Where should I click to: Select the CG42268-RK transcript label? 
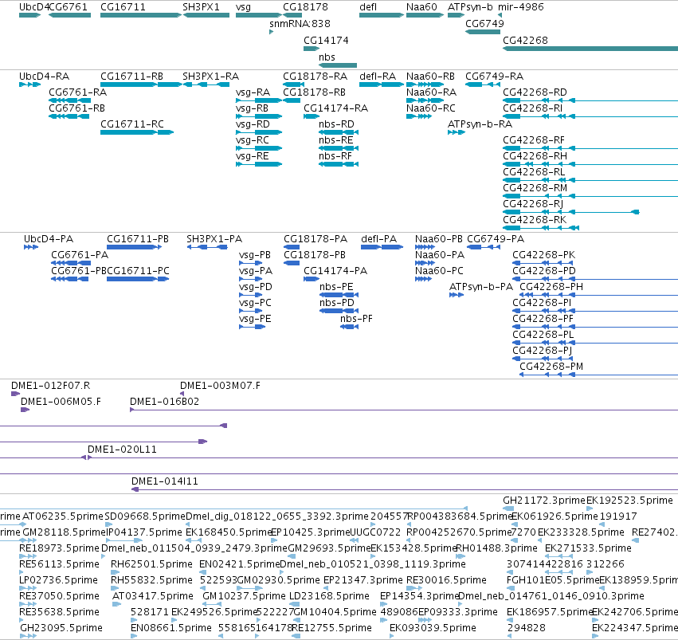(535, 220)
